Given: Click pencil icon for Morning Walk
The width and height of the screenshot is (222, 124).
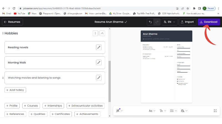Looking at the screenshot, I should pyautogui.click(x=99, y=62).
